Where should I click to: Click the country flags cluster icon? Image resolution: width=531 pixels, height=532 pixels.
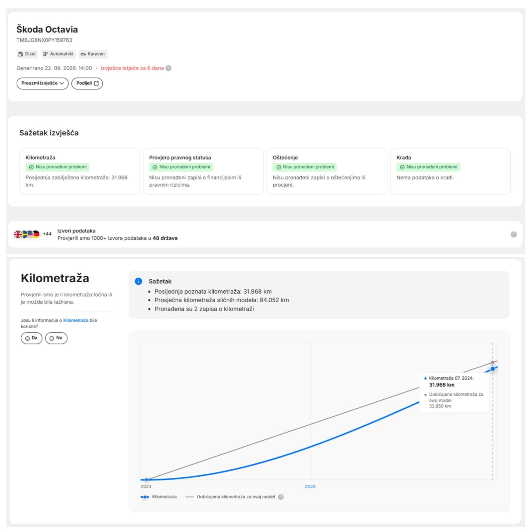27,234
